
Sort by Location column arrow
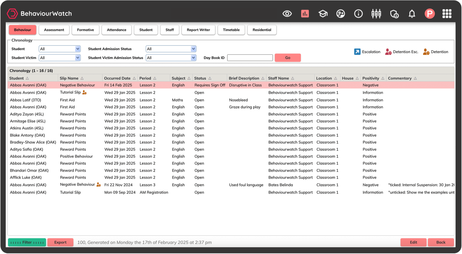click(x=335, y=78)
